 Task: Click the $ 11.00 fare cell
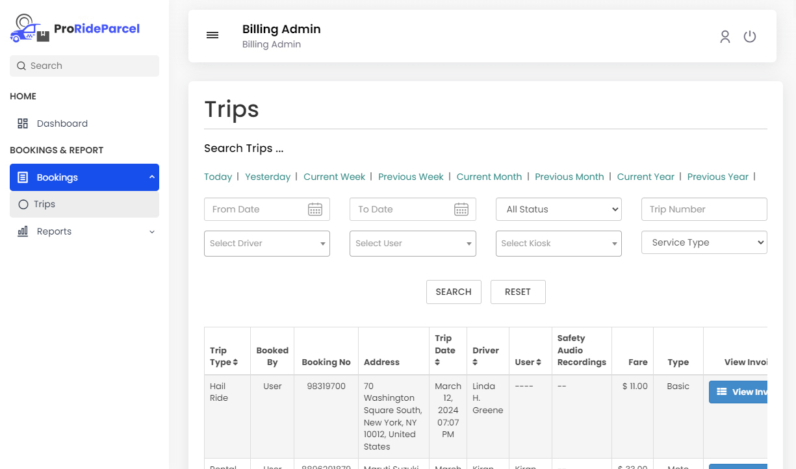(635, 386)
